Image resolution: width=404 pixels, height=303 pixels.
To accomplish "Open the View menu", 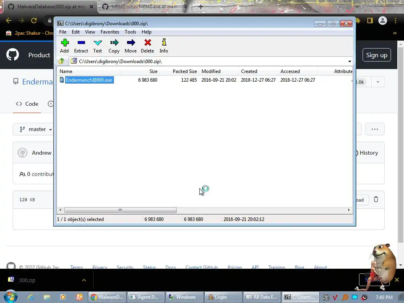I will point(90,32).
